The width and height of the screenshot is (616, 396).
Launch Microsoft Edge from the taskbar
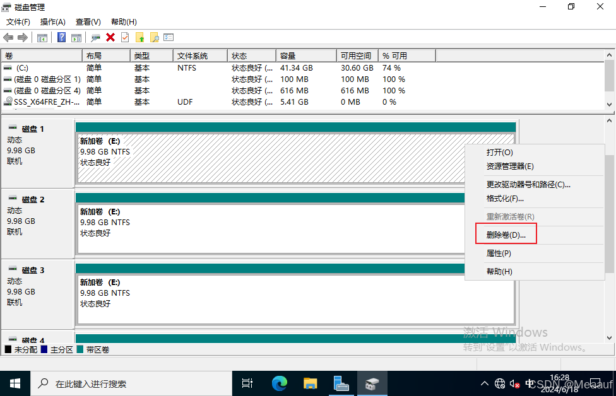point(280,383)
